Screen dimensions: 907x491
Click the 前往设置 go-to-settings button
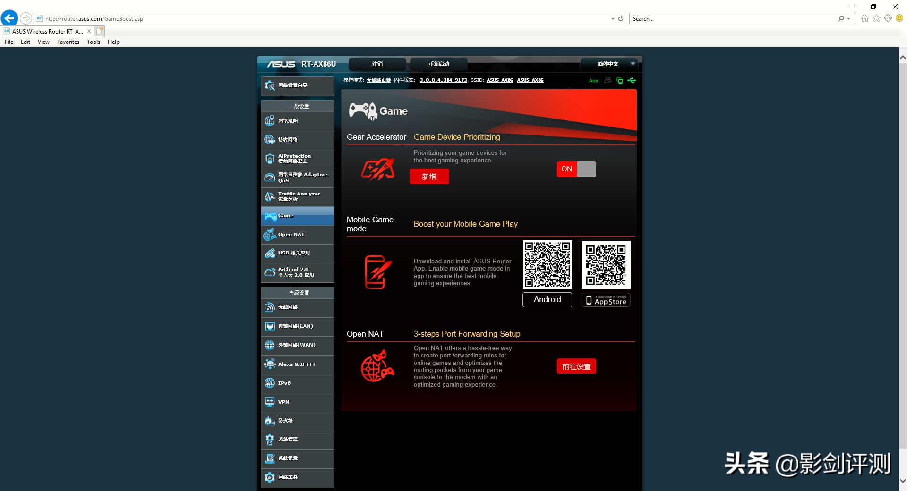click(576, 366)
